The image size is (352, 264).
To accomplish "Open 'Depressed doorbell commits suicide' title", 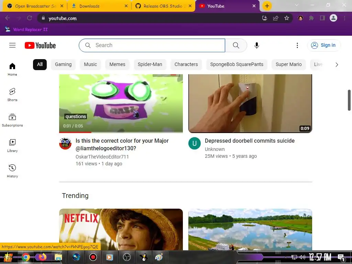I will pos(250,141).
